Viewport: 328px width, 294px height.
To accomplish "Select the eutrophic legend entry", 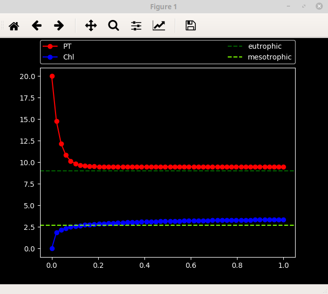I will pos(264,46).
